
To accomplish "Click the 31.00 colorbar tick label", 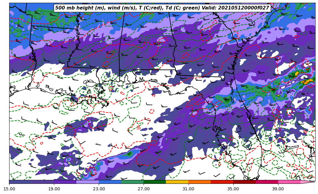I will [188, 189].
